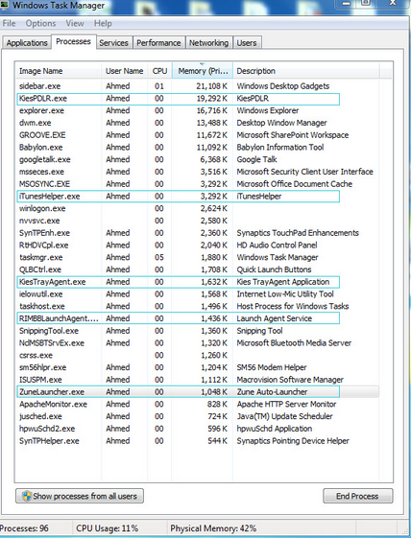Select the sidebar.exe process row
This screenshot has width=411, height=538.
click(x=197, y=86)
